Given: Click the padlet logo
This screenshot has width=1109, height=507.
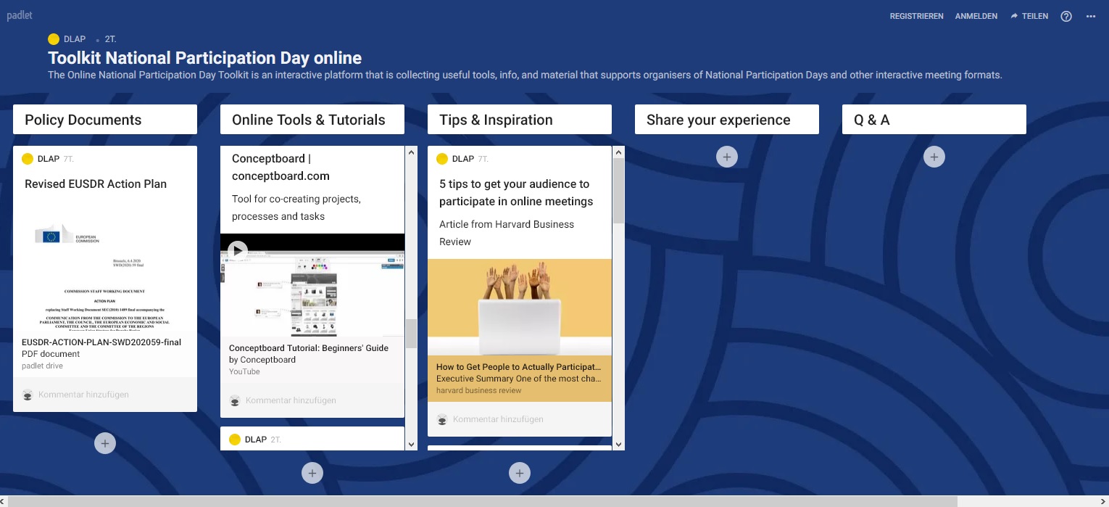Looking at the screenshot, I should (x=20, y=15).
